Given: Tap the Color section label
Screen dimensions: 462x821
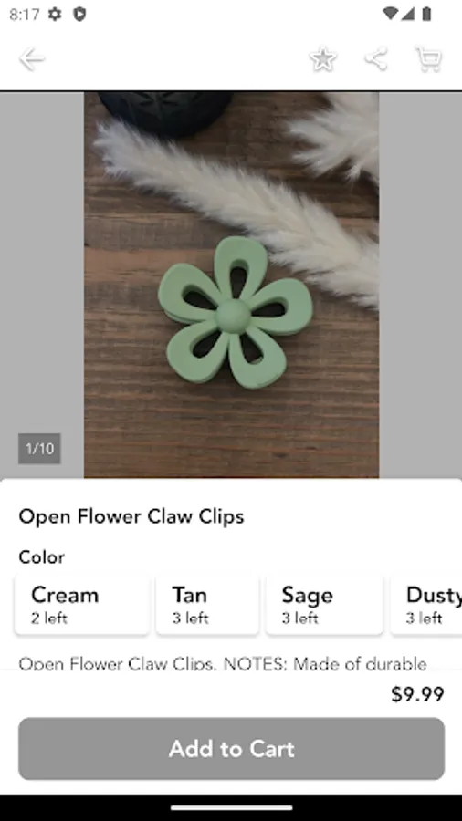Looking at the screenshot, I should [x=41, y=556].
